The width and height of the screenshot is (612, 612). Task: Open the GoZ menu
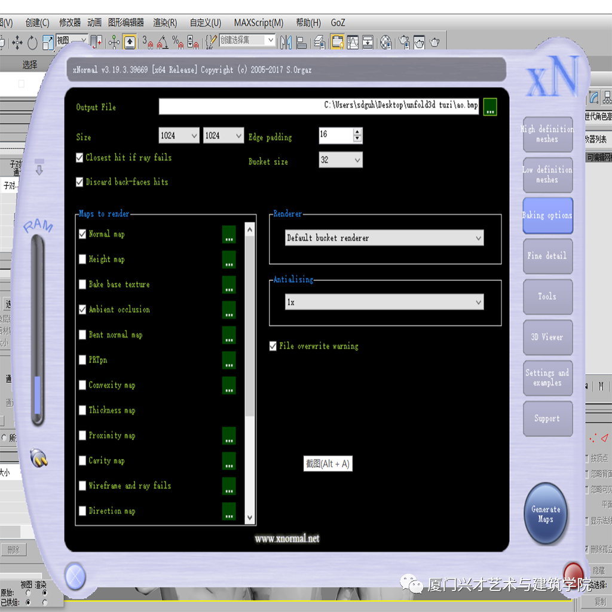point(338,23)
